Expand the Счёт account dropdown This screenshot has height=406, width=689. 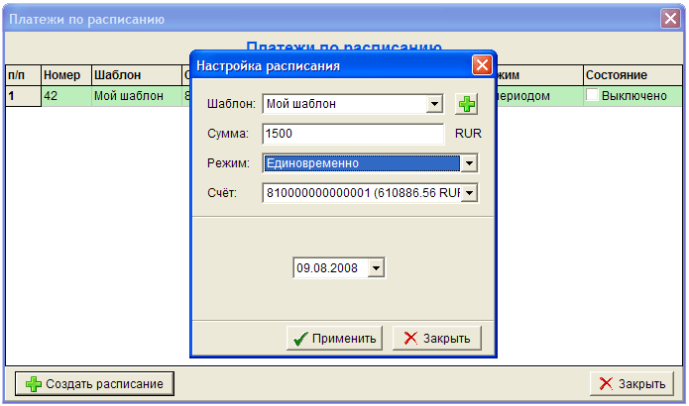pyautogui.click(x=470, y=193)
